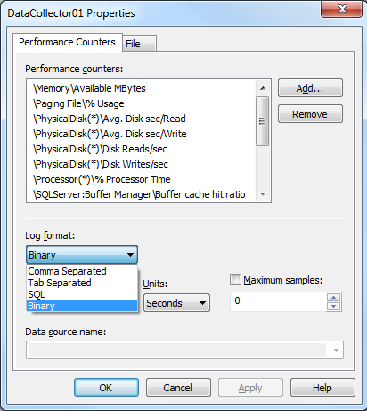Viewport: 367px width, 411px height.
Task: Close the DataCollector01 Properties dialog
Action: [342, 9]
